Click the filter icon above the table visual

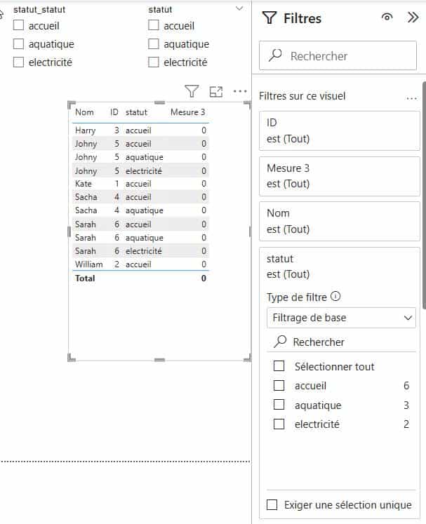pyautogui.click(x=192, y=91)
